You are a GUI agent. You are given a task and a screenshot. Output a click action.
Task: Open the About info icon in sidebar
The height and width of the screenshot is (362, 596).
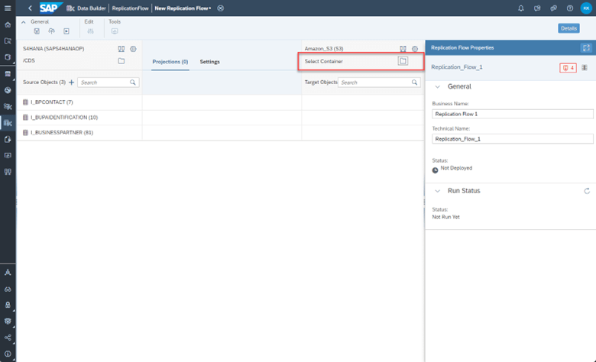(x=8, y=354)
